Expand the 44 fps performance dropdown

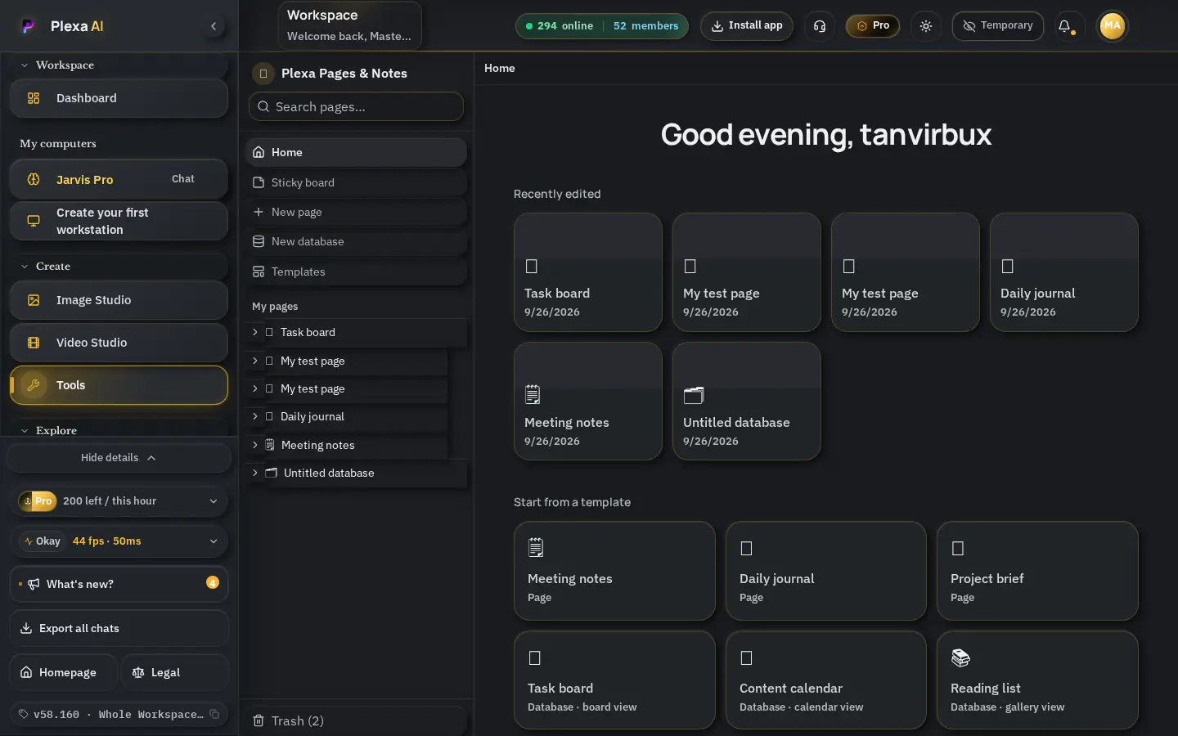pyautogui.click(x=119, y=541)
